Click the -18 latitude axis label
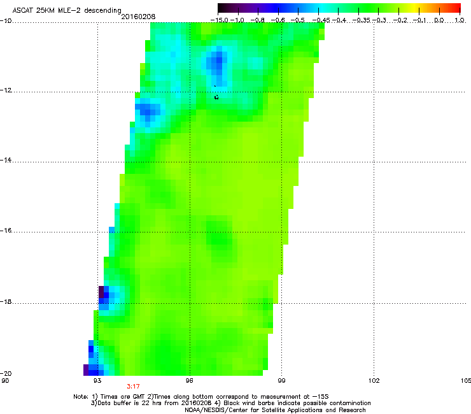471x414 pixels. (x=6, y=301)
